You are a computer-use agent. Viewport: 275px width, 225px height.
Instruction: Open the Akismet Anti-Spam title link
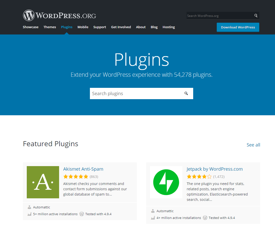tap(83, 169)
